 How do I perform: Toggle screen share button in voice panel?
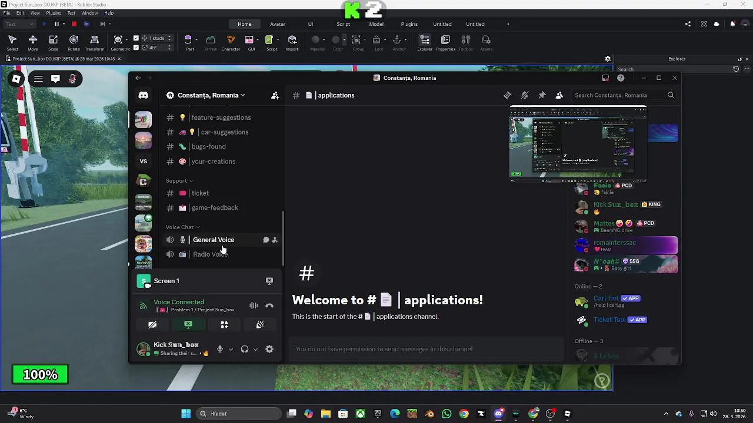pos(188,324)
